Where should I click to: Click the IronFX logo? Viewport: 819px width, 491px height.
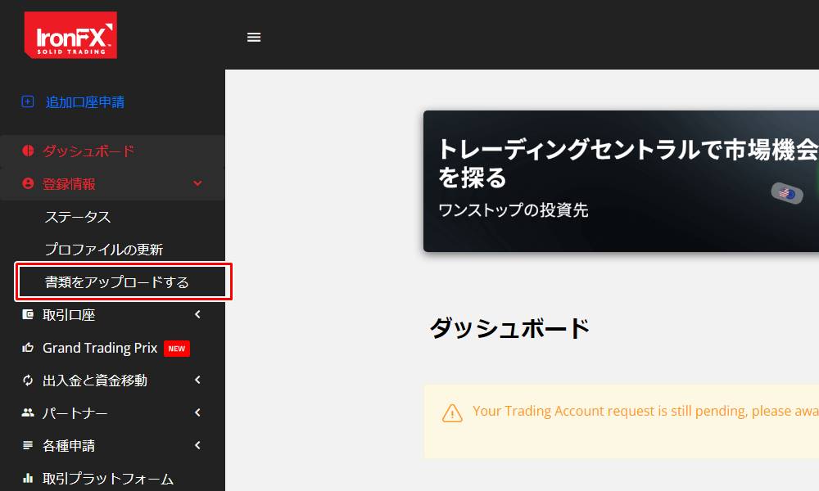70,36
